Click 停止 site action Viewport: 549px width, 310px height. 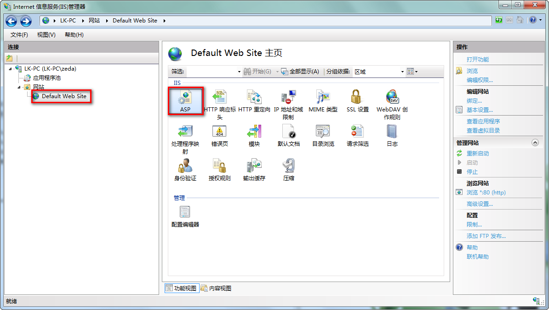[472, 172]
